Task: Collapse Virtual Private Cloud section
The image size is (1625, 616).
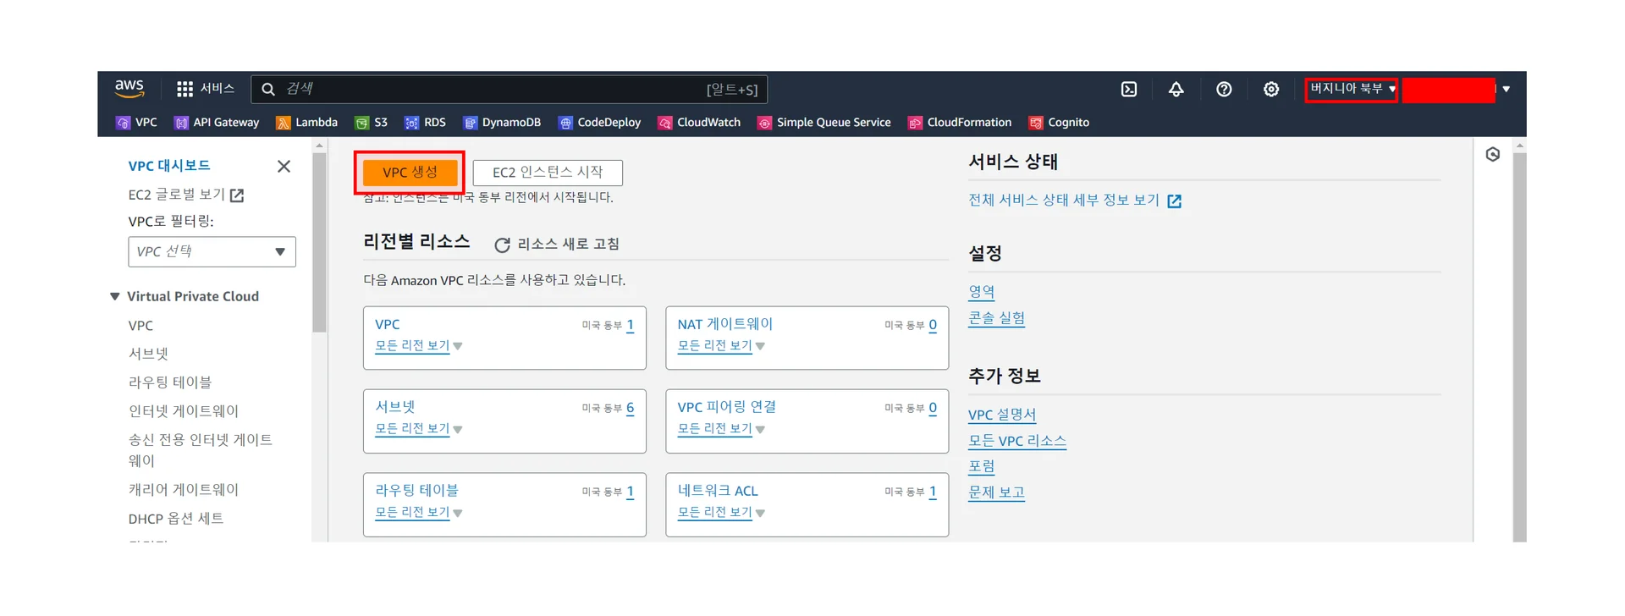Action: pos(115,296)
